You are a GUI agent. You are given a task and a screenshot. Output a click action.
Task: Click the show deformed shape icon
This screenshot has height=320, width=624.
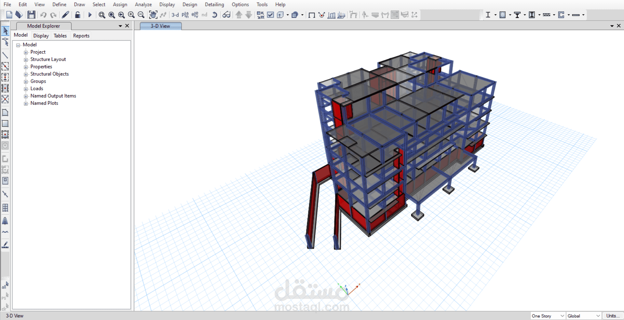point(322,15)
